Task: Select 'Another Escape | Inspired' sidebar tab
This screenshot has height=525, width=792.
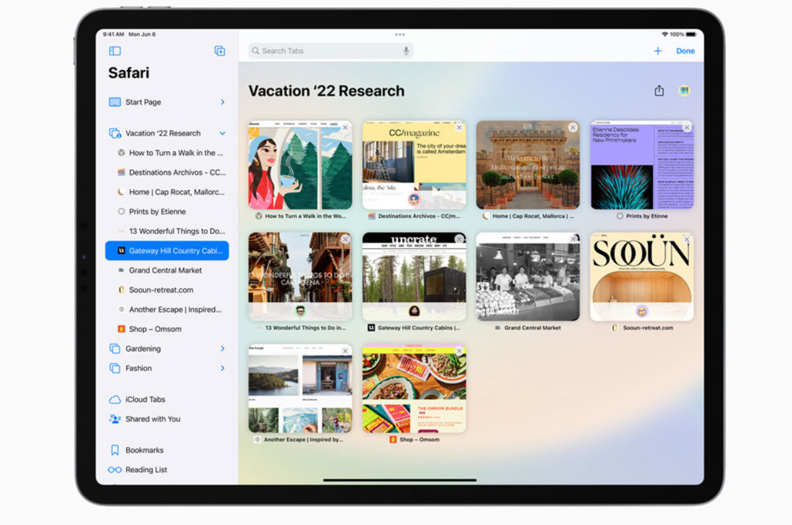Action: pyautogui.click(x=167, y=309)
